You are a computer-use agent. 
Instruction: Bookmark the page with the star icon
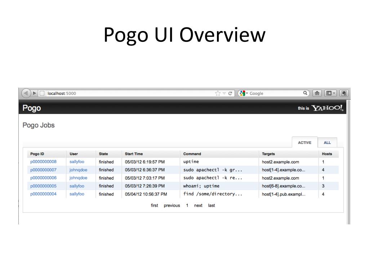(218, 93)
